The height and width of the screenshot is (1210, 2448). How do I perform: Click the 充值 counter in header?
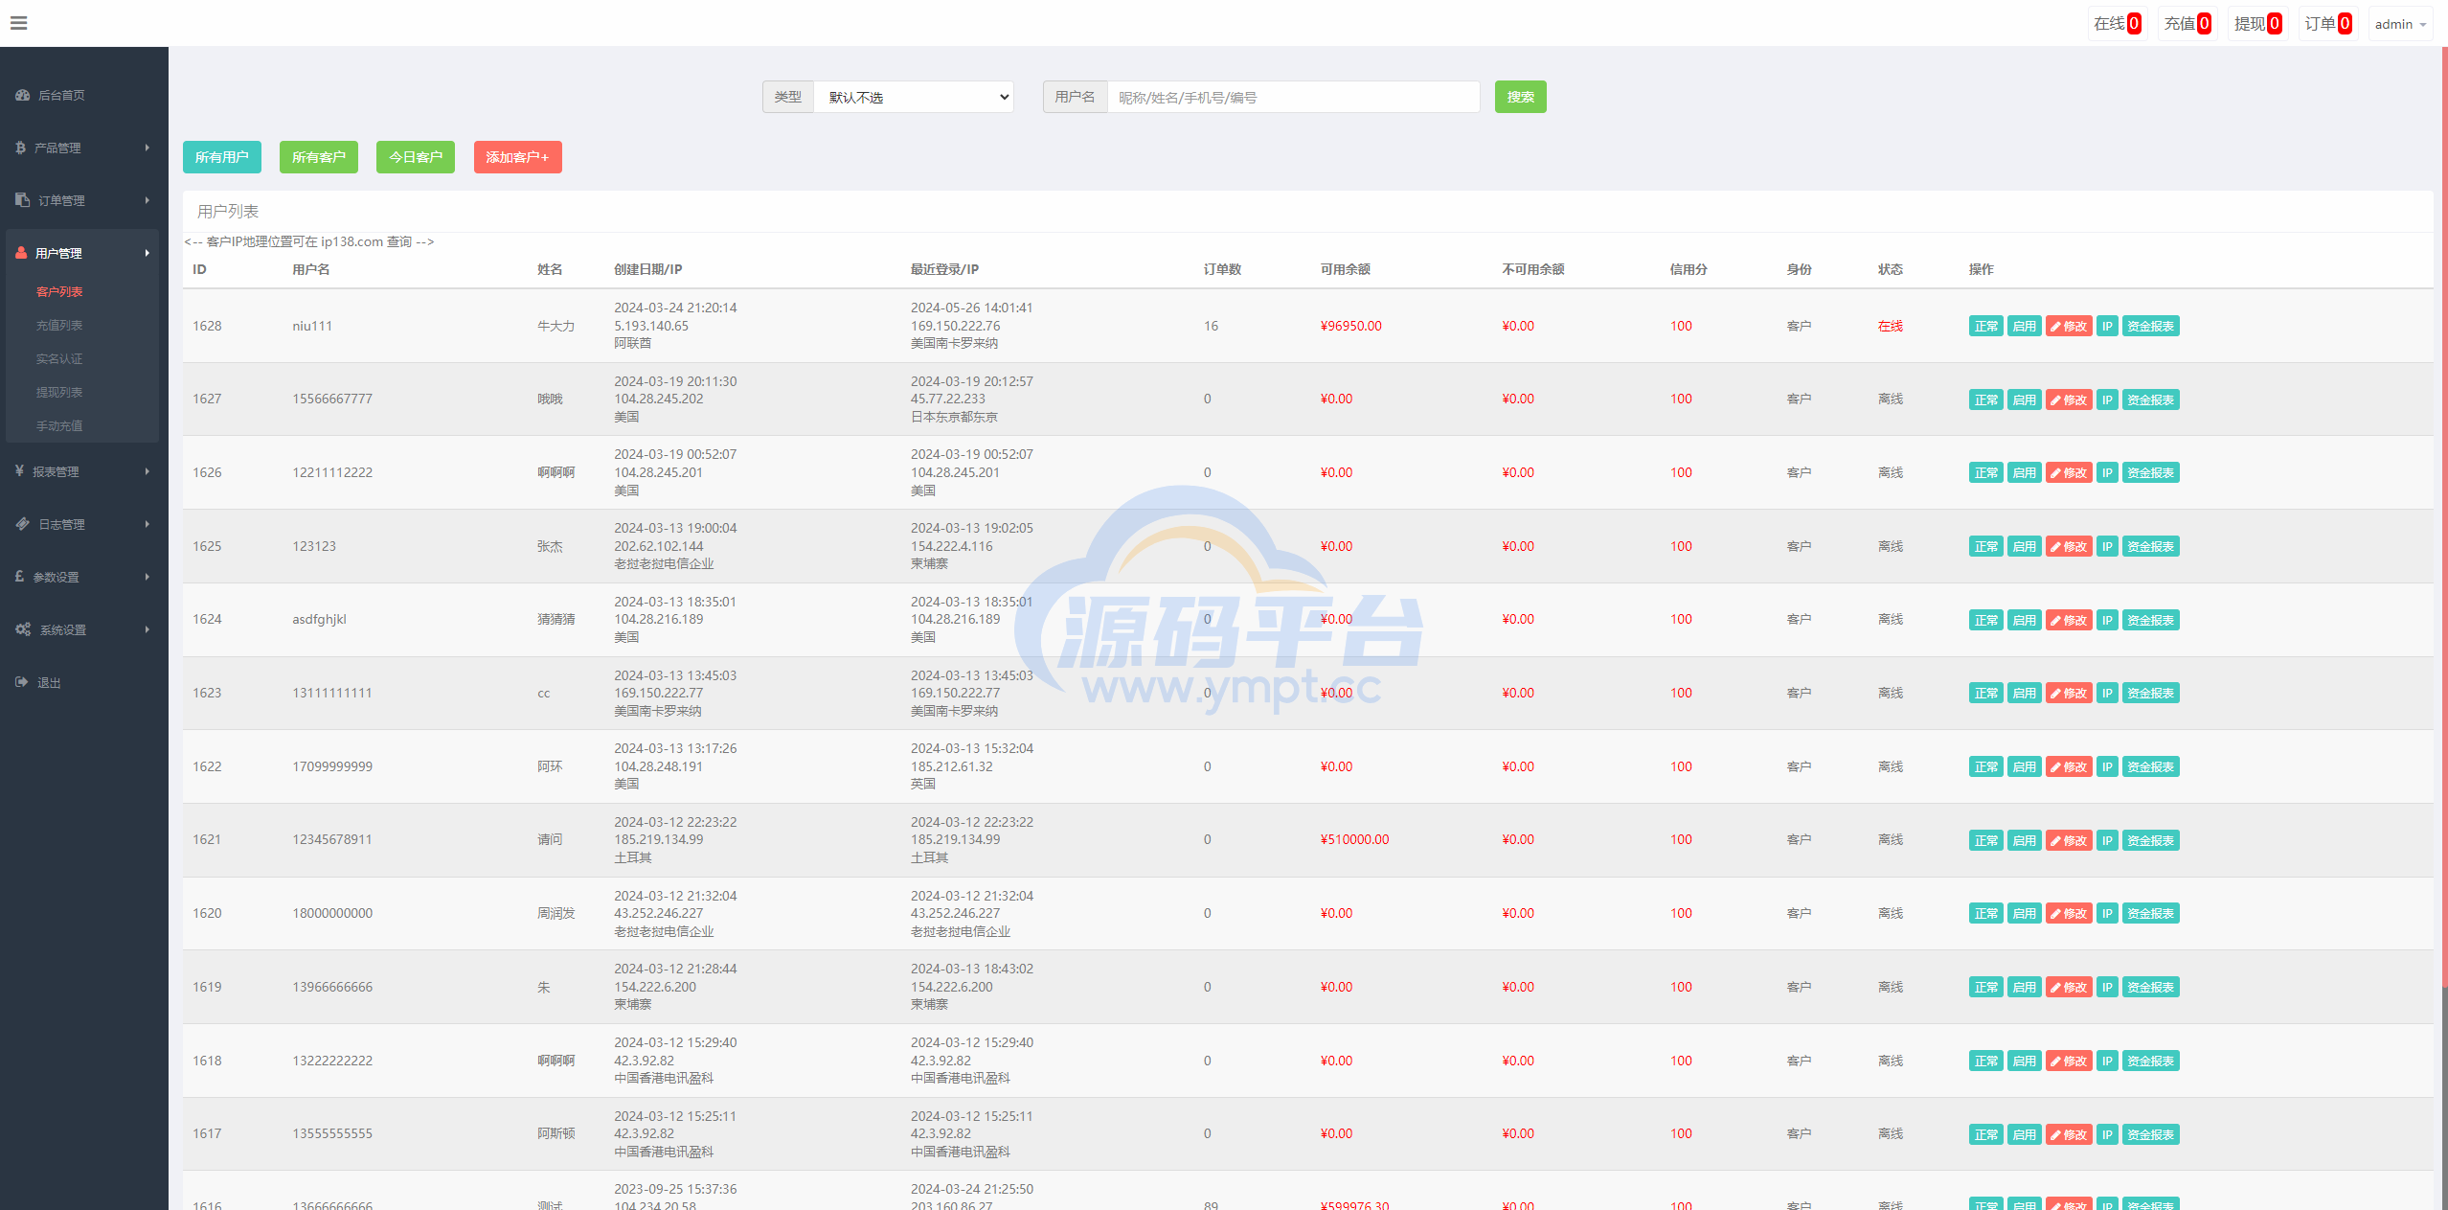coord(2187,24)
